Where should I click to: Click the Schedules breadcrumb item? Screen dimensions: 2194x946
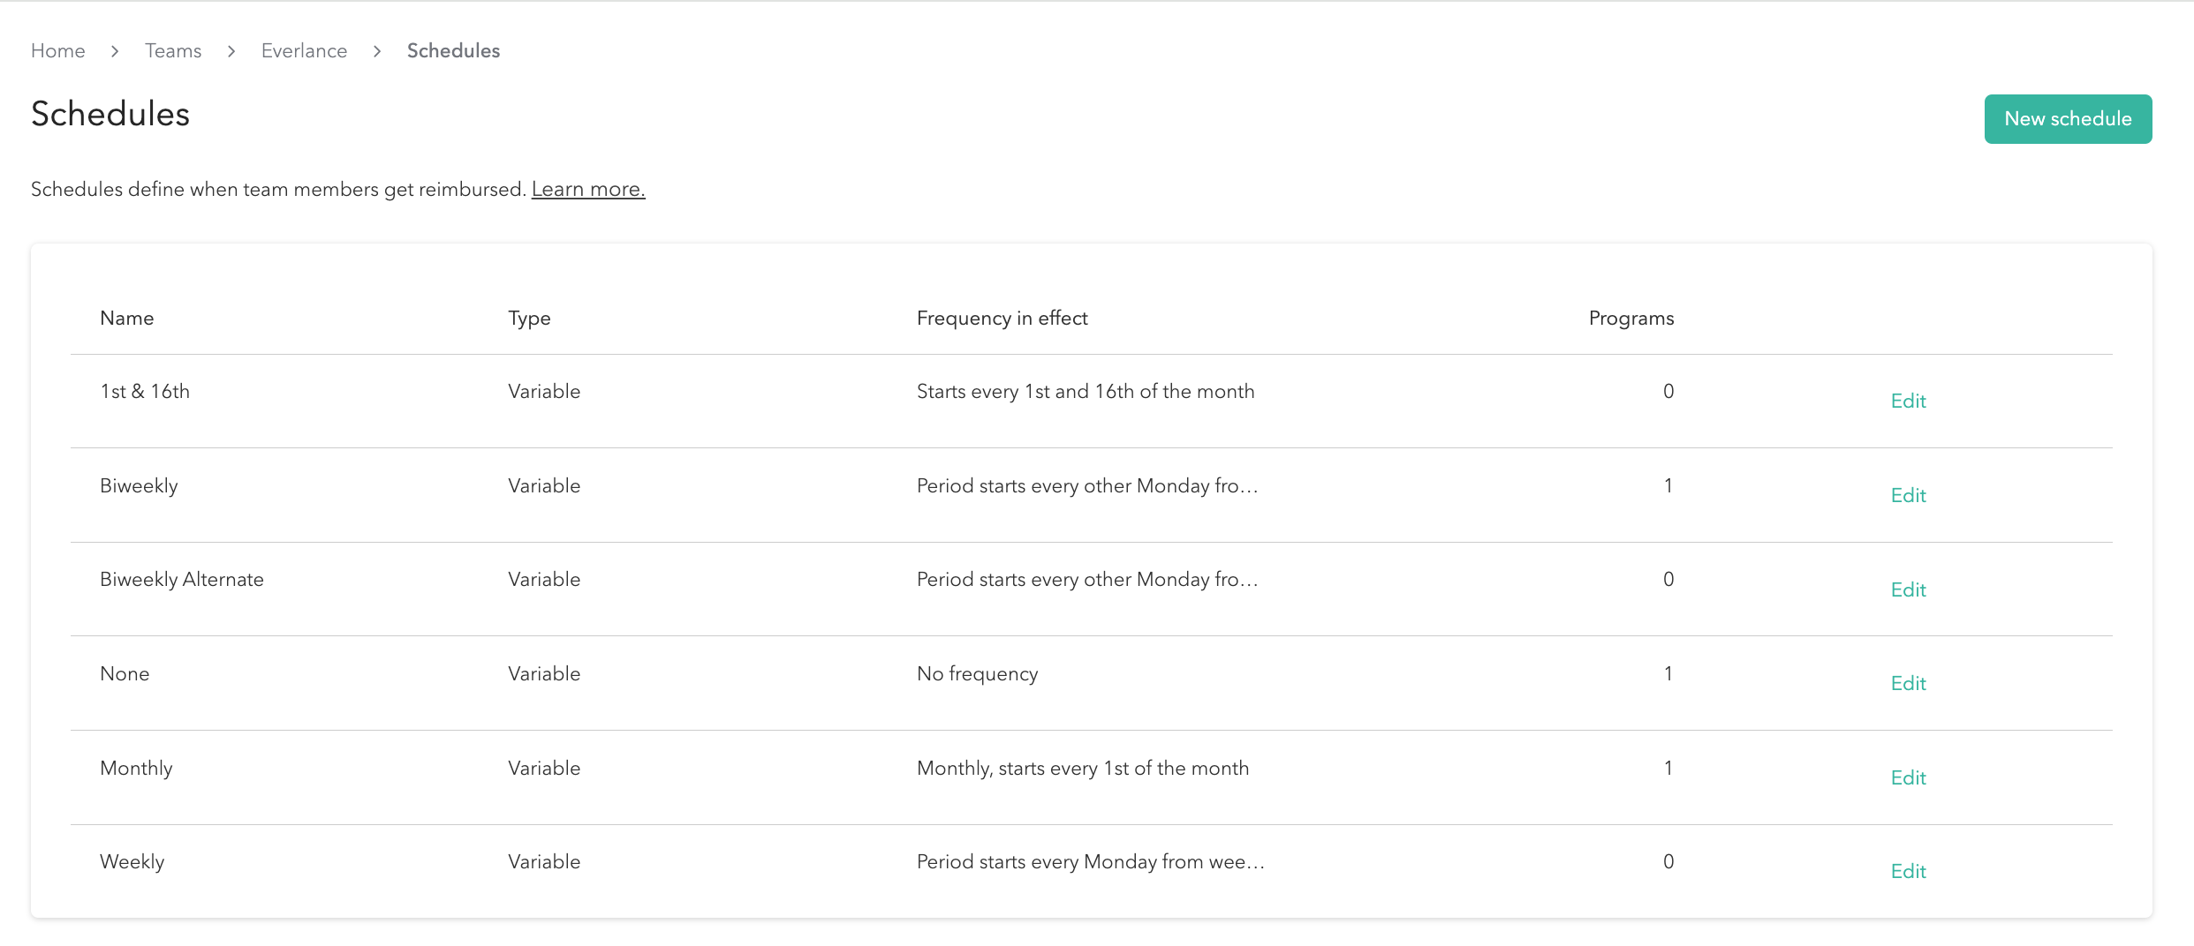(453, 51)
